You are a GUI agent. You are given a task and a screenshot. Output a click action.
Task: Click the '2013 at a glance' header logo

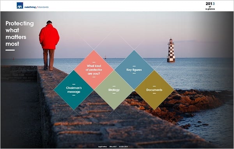(210, 6)
